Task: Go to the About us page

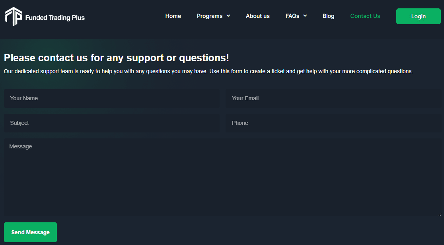Action: click(258, 16)
